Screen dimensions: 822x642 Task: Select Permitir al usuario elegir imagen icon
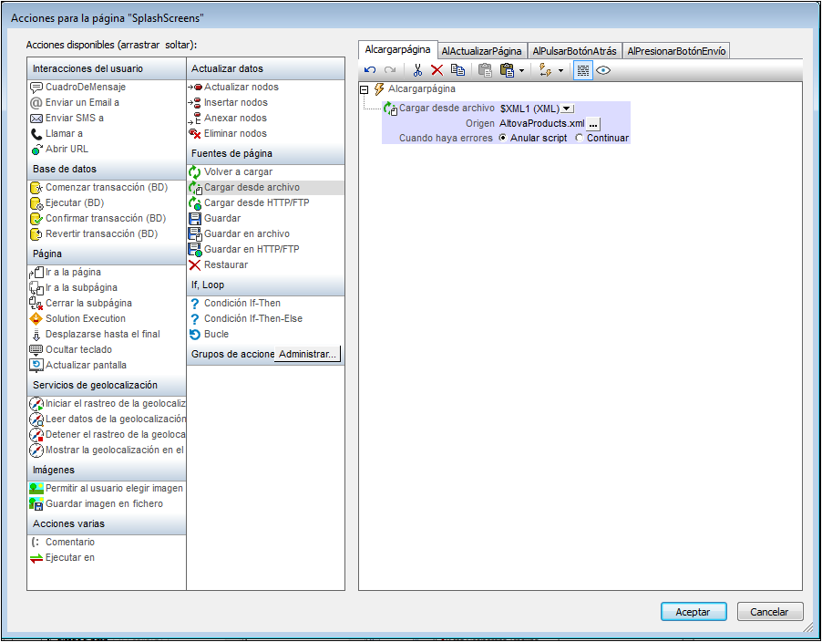tap(36, 488)
